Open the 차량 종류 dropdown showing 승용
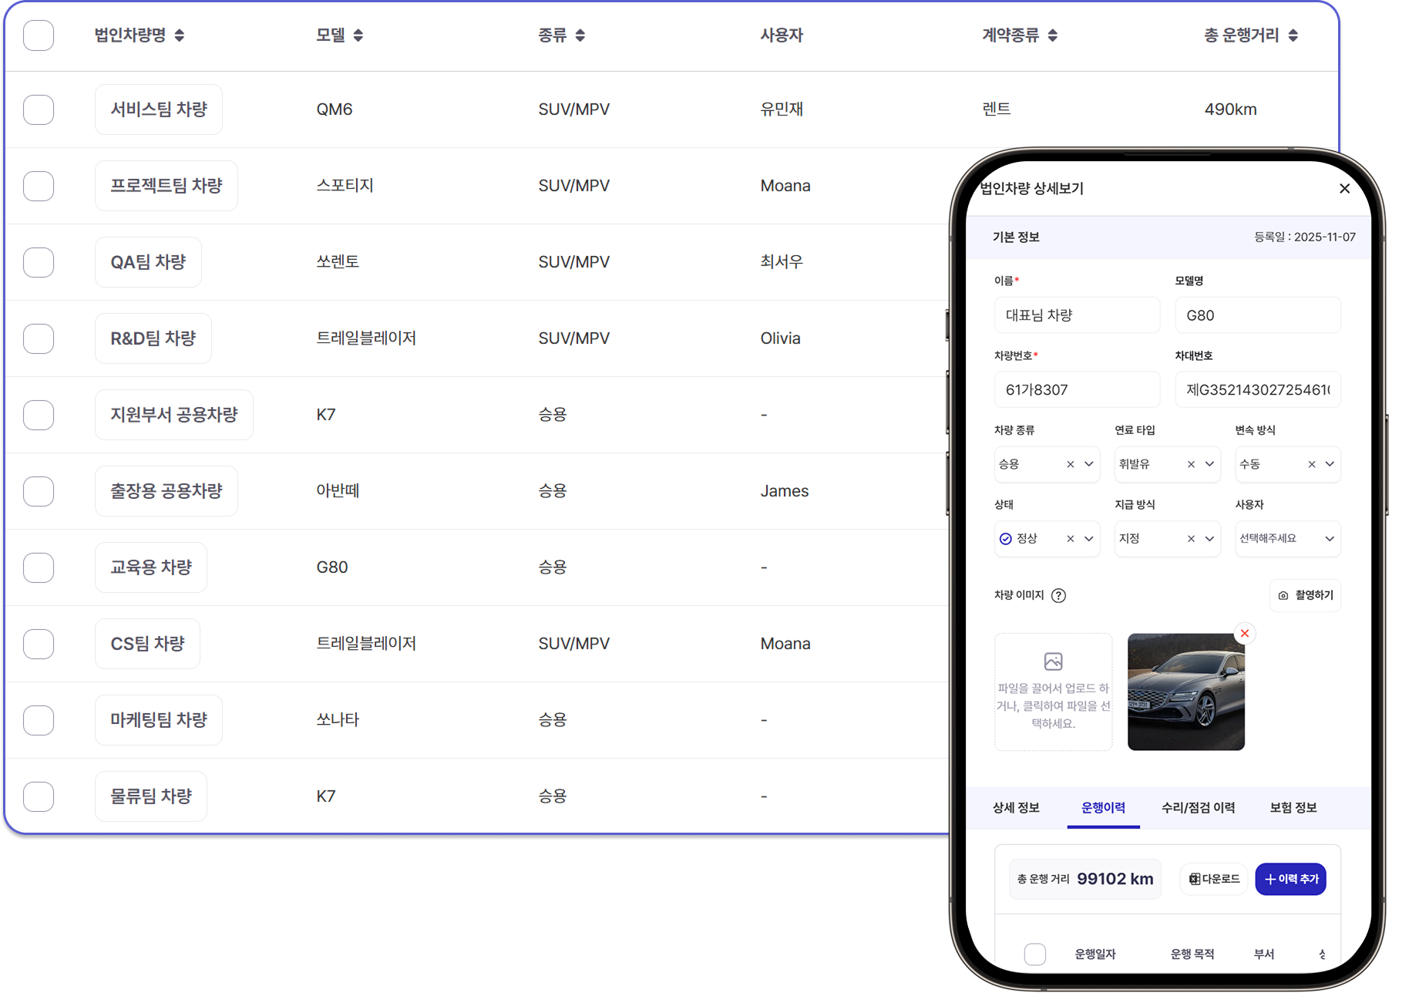Image resolution: width=1419 pixels, height=993 pixels. click(1088, 464)
